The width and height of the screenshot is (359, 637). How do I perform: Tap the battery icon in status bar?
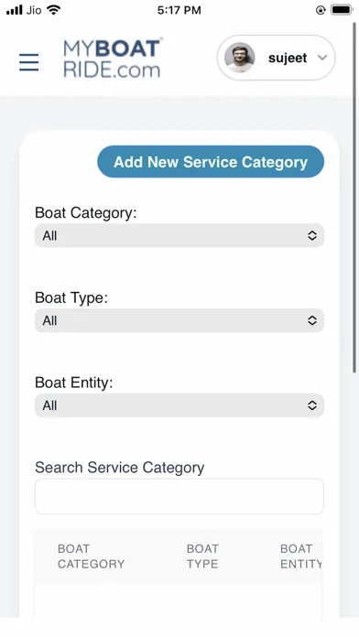[x=341, y=10]
